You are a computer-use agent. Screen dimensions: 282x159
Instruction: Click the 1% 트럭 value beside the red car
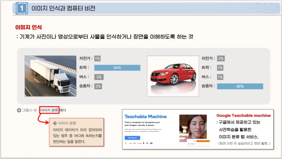(220, 68)
